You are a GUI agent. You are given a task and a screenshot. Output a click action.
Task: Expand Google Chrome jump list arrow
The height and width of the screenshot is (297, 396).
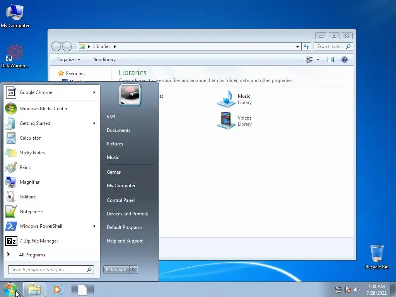pyautogui.click(x=94, y=92)
